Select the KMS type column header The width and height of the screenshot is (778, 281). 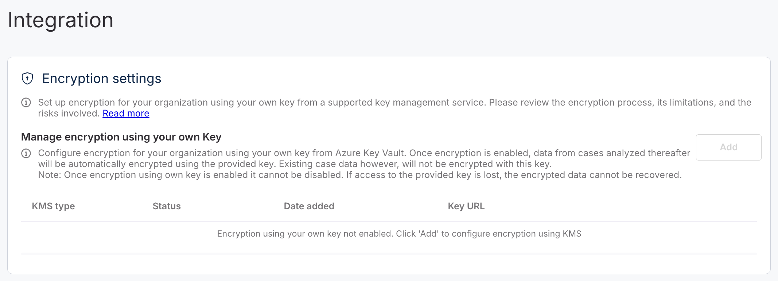click(x=53, y=206)
